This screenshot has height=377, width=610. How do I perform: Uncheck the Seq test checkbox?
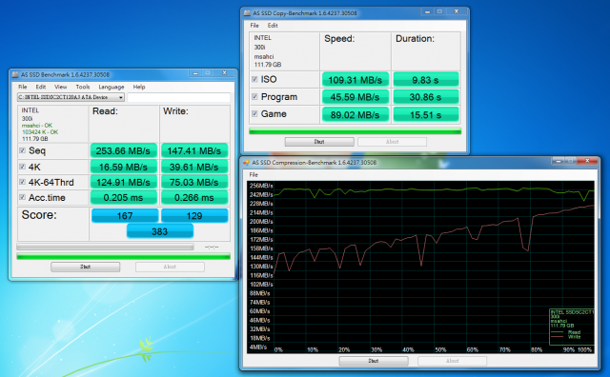[23, 150]
